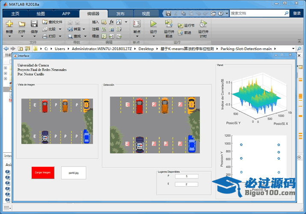Click the 保存 (Save) disk icon
Screen dimensions: 306x214
click(34, 24)
